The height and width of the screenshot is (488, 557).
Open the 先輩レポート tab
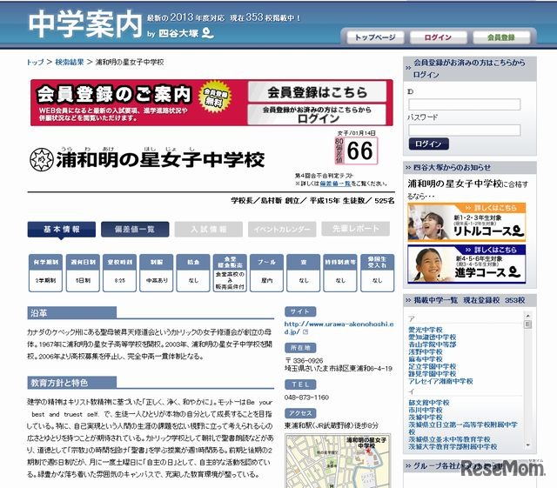tap(356, 230)
